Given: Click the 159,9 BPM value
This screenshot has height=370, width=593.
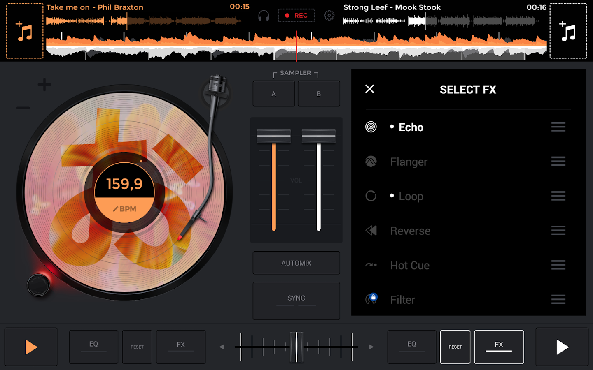Looking at the screenshot, I should pyautogui.click(x=124, y=184).
